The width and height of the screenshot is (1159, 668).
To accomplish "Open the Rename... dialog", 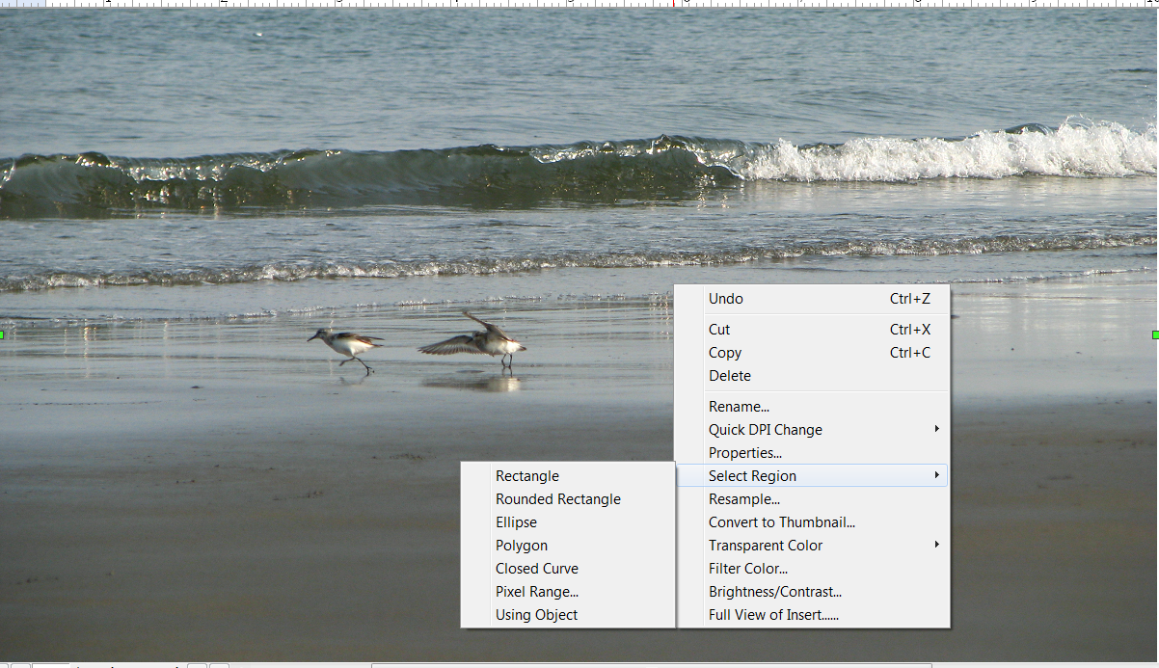I will [x=812, y=407].
